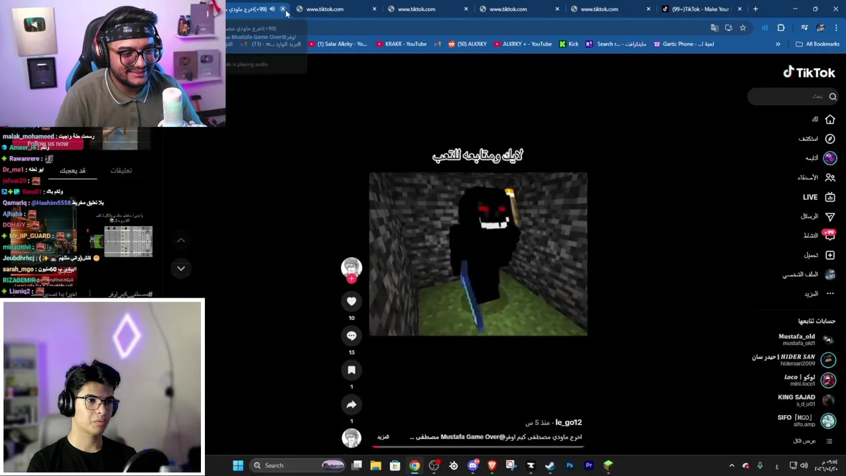Open the HIDER SAN followed account
Viewport: 846px width, 476px height.
794,360
